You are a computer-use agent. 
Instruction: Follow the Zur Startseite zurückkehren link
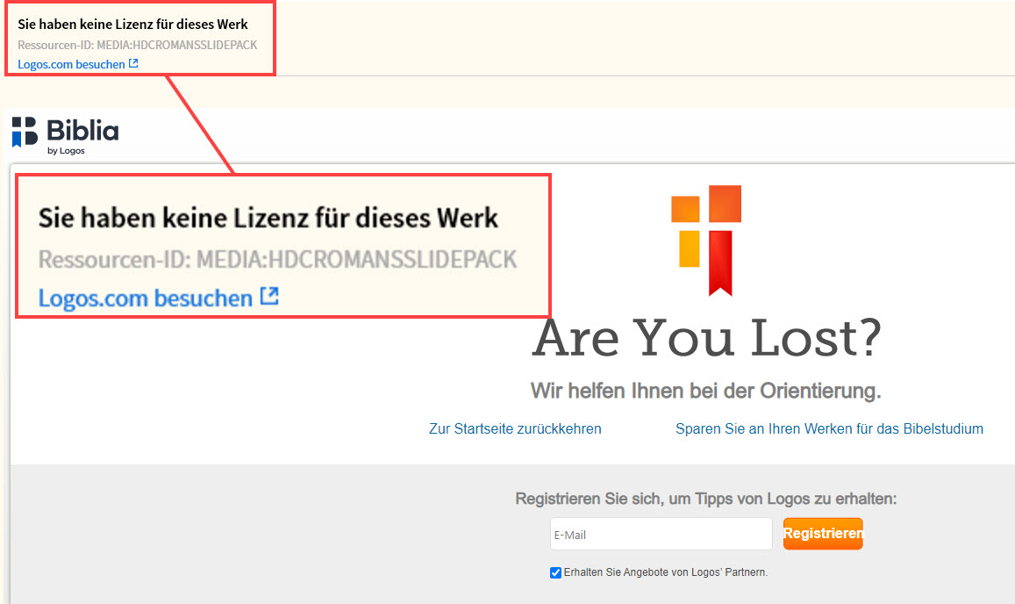pos(515,428)
